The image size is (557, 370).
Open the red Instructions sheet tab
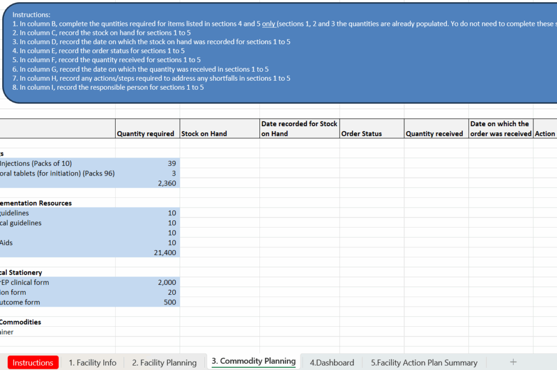pyautogui.click(x=33, y=363)
